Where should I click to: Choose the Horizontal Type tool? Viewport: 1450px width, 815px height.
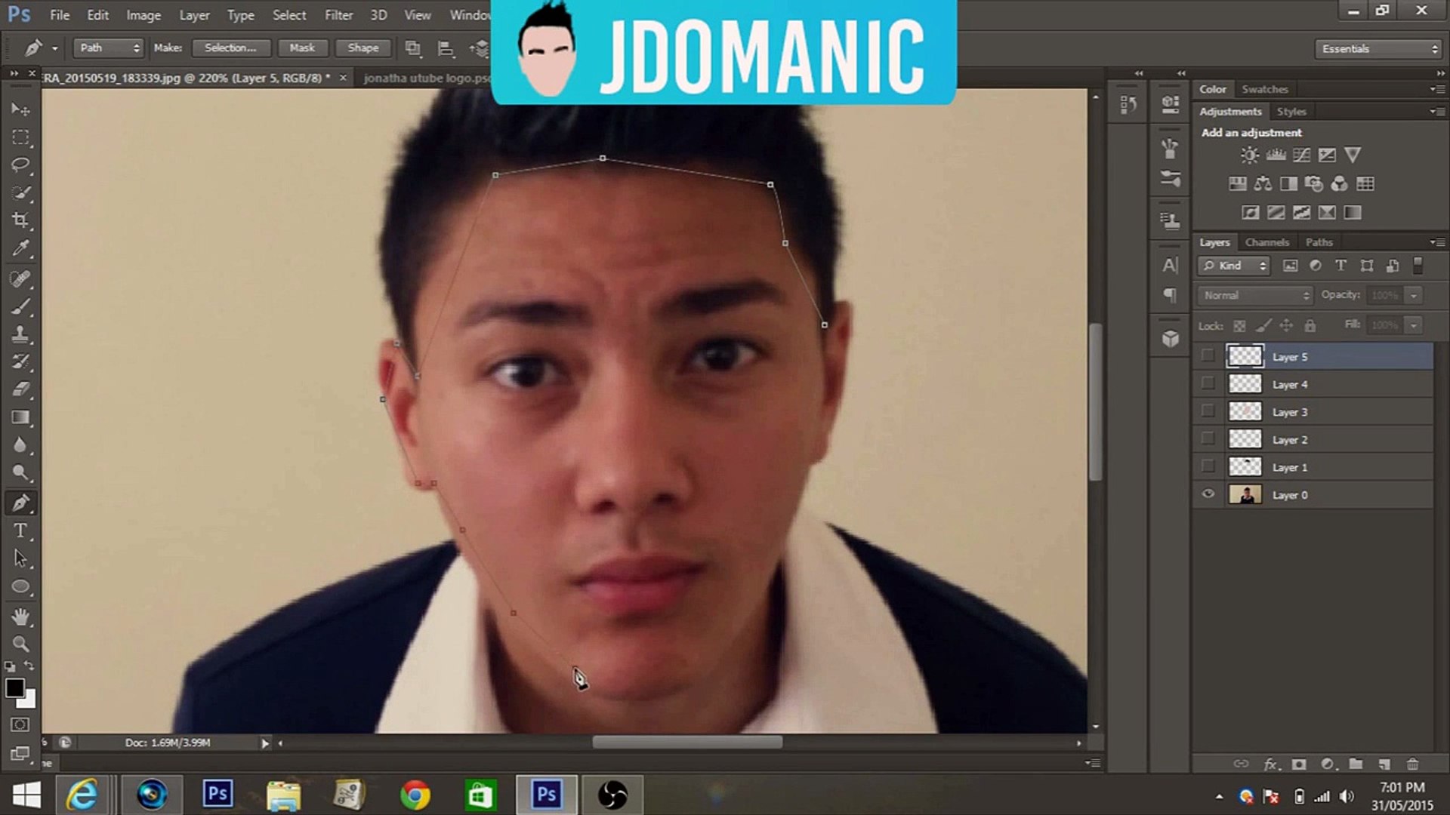click(20, 531)
